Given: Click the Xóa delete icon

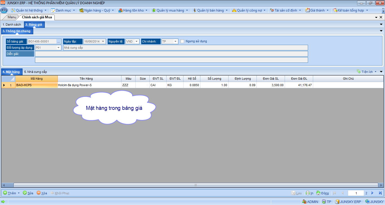Looking at the screenshot, I should [x=39, y=193].
